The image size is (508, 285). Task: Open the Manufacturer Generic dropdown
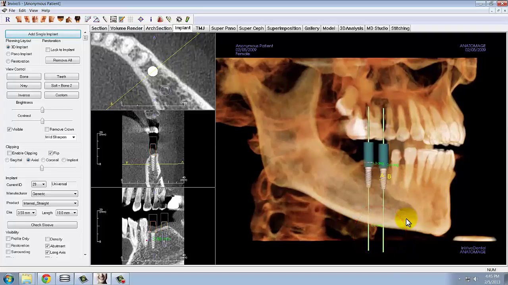(54, 194)
